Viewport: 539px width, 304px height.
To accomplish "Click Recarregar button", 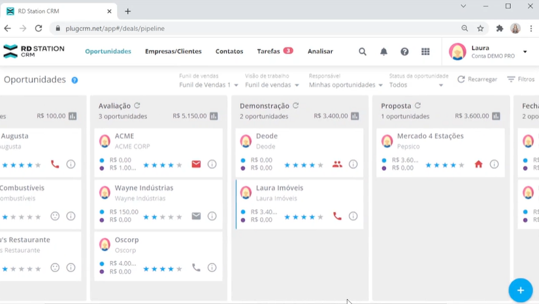I will [x=477, y=79].
